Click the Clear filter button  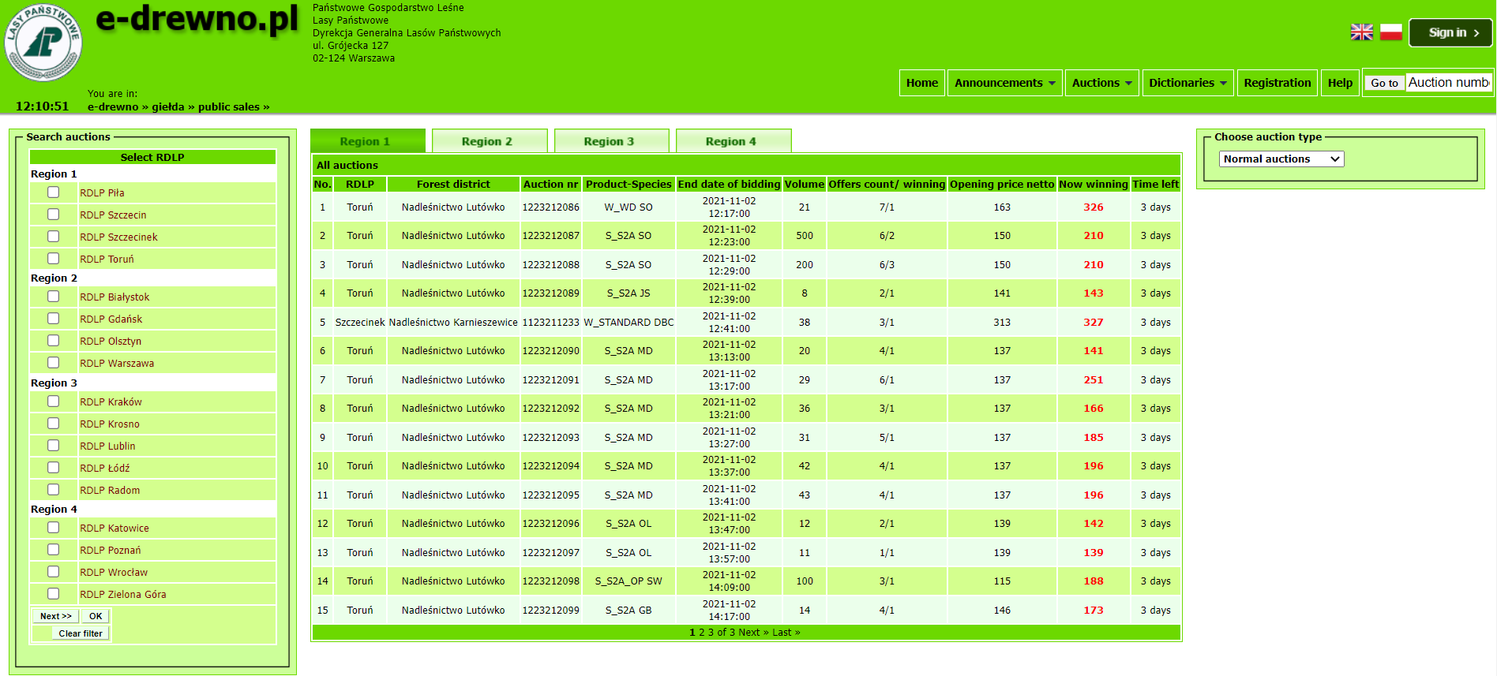tap(81, 633)
